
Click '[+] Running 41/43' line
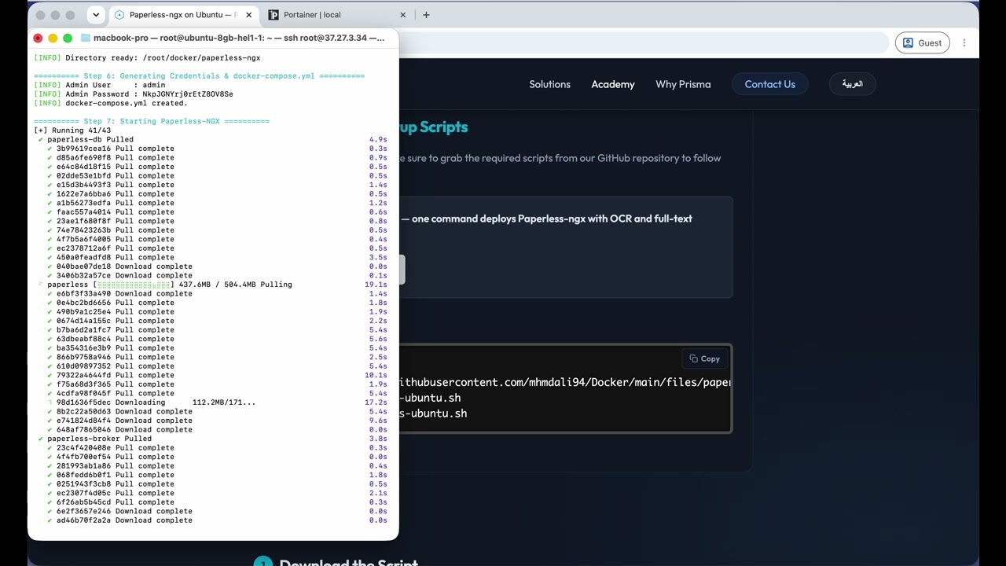72,130
